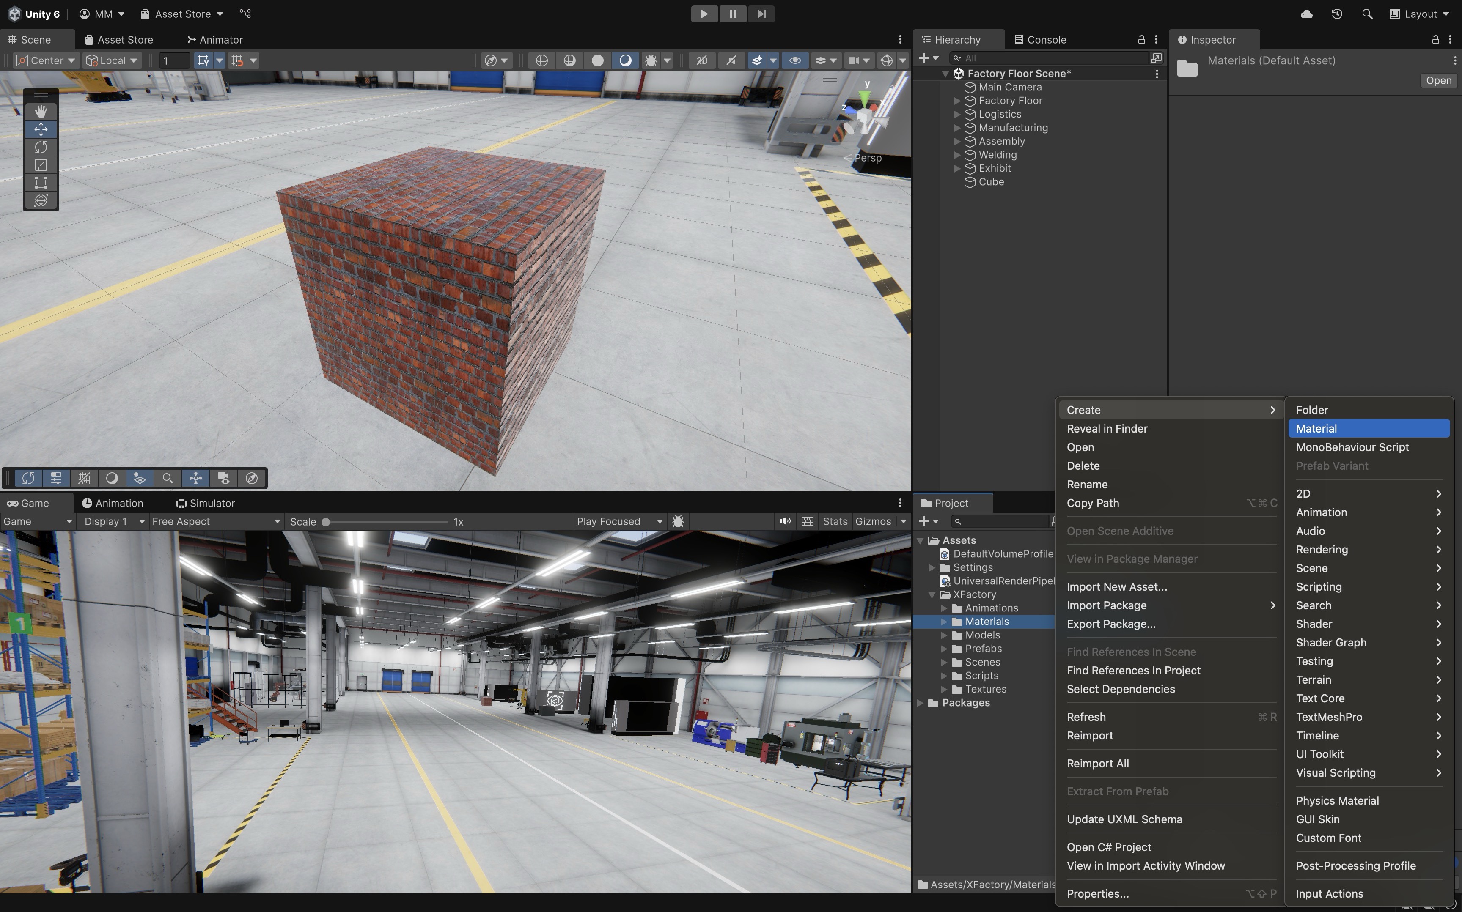Image resolution: width=1462 pixels, height=912 pixels.
Task: Toggle Mute Audio in Game view
Action: tap(785, 521)
